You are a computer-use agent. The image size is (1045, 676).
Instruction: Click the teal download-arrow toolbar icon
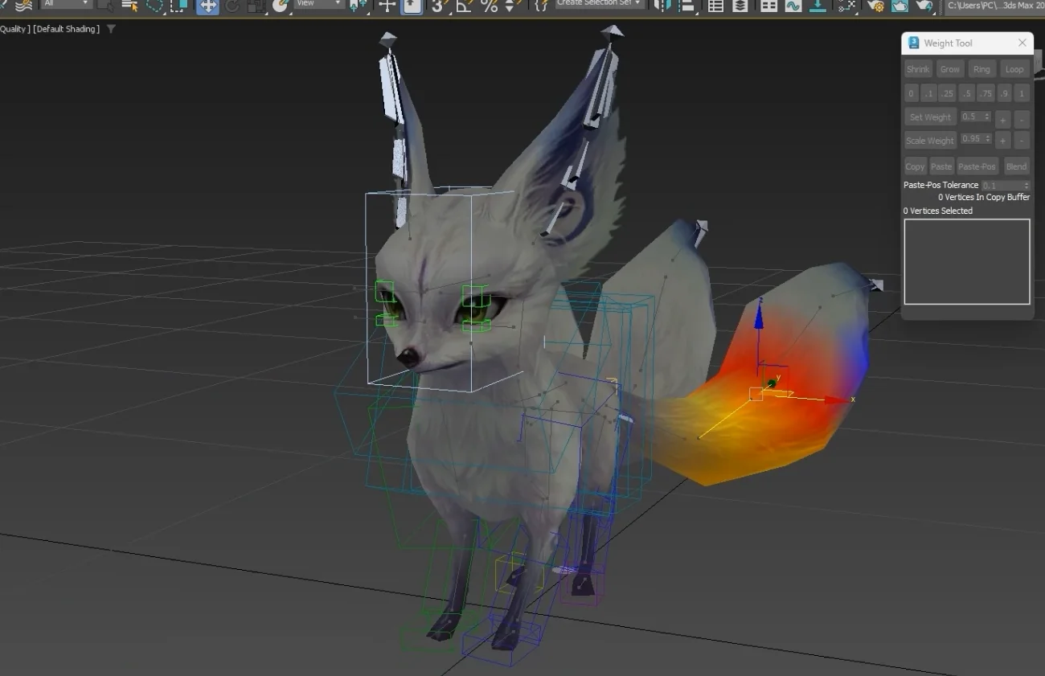[818, 6]
